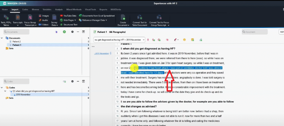The width and height of the screenshot is (284, 126).
Task: Open the highlighter color dropdown arrow
Action: click(x=178, y=40)
